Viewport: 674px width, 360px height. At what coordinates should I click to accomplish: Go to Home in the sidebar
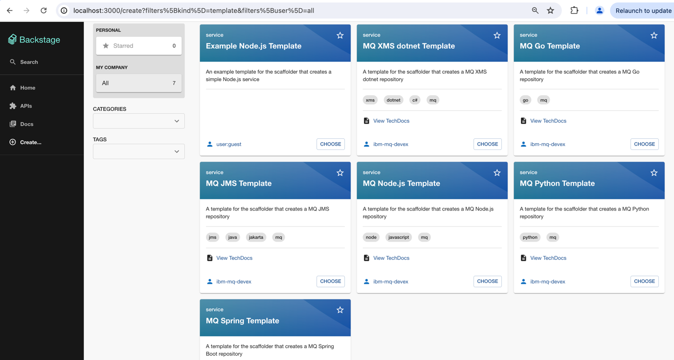(42, 88)
